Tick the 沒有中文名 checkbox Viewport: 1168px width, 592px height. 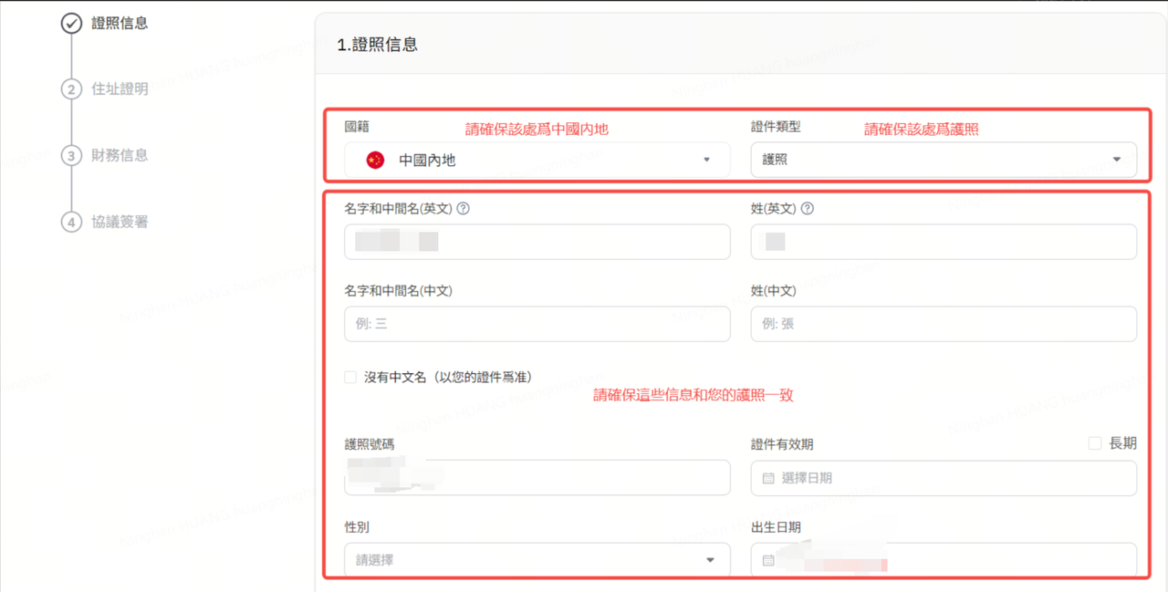click(350, 378)
